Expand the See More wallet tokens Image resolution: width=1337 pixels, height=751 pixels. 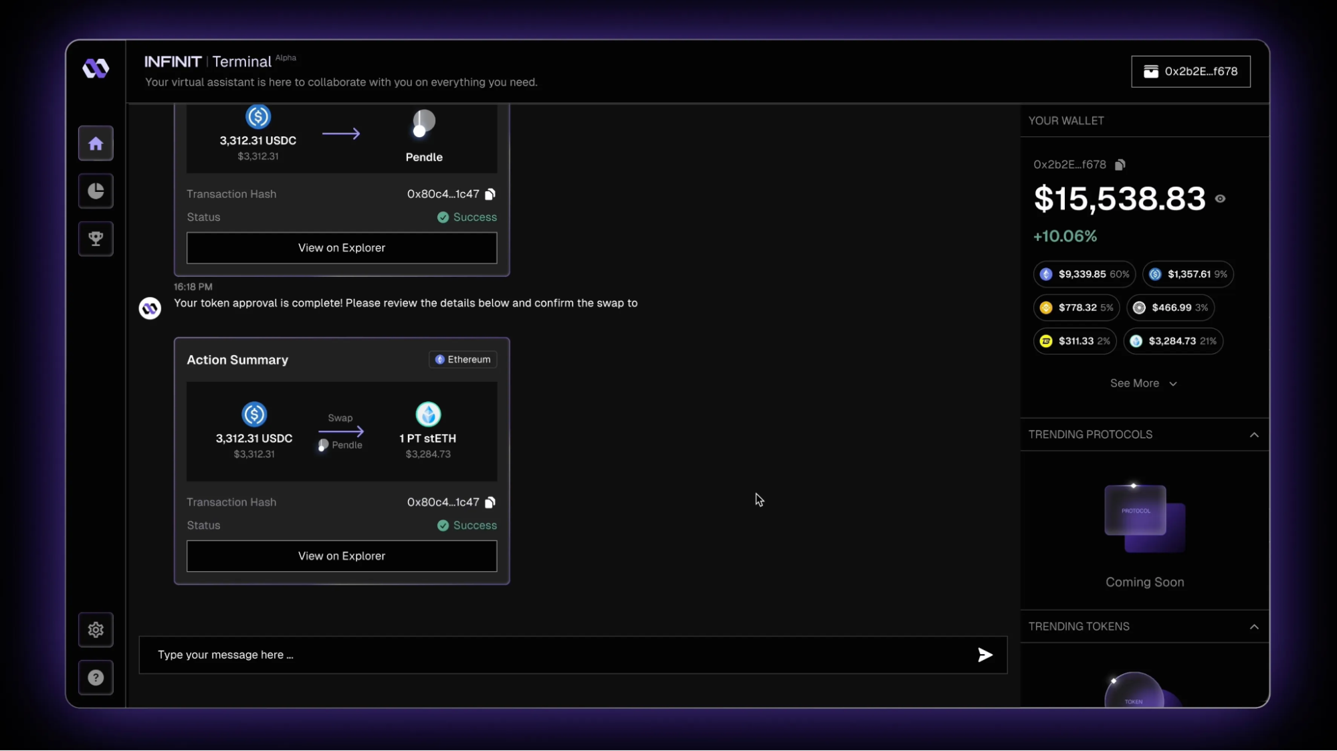coord(1144,383)
